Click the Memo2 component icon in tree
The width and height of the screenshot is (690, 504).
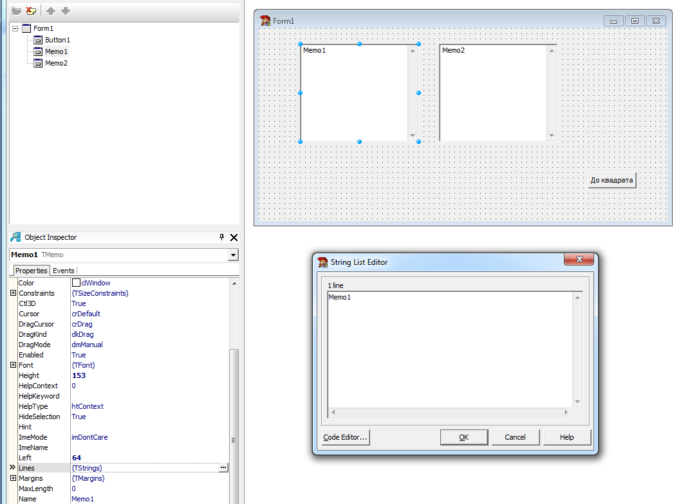pyautogui.click(x=38, y=63)
